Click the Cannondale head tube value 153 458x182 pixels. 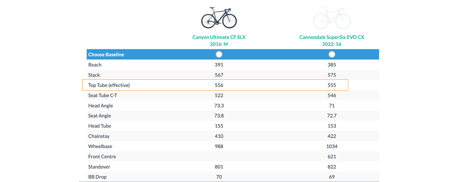coord(332,126)
